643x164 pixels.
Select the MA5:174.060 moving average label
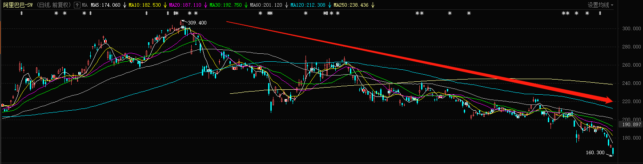coord(106,5)
